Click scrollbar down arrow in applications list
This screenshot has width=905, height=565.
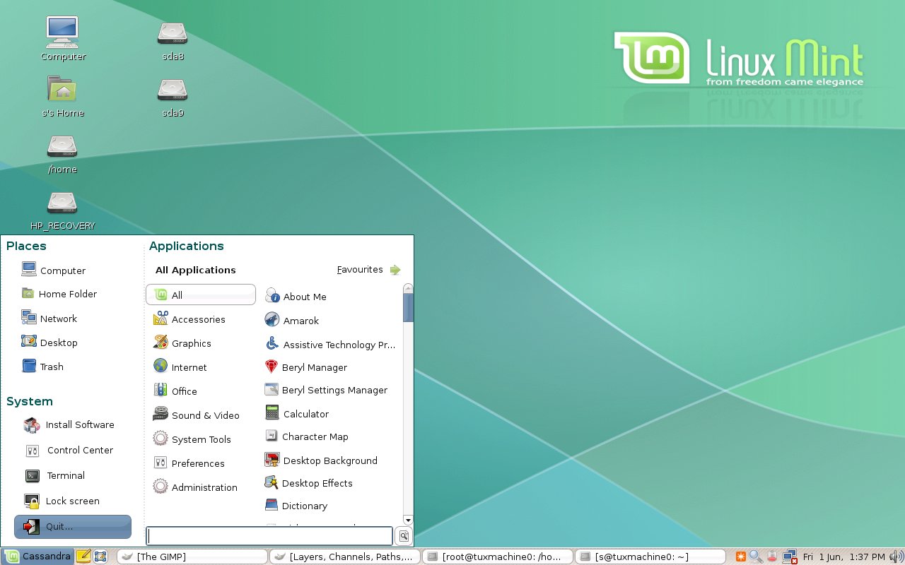(408, 521)
